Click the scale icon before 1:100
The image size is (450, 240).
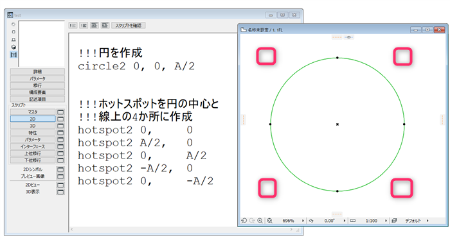tap(353, 221)
